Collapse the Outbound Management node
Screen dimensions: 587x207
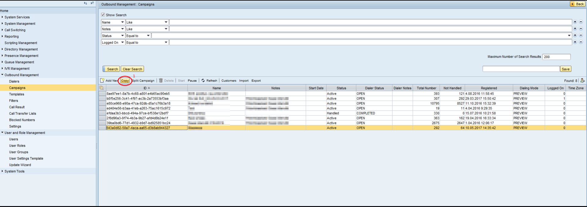click(2, 75)
